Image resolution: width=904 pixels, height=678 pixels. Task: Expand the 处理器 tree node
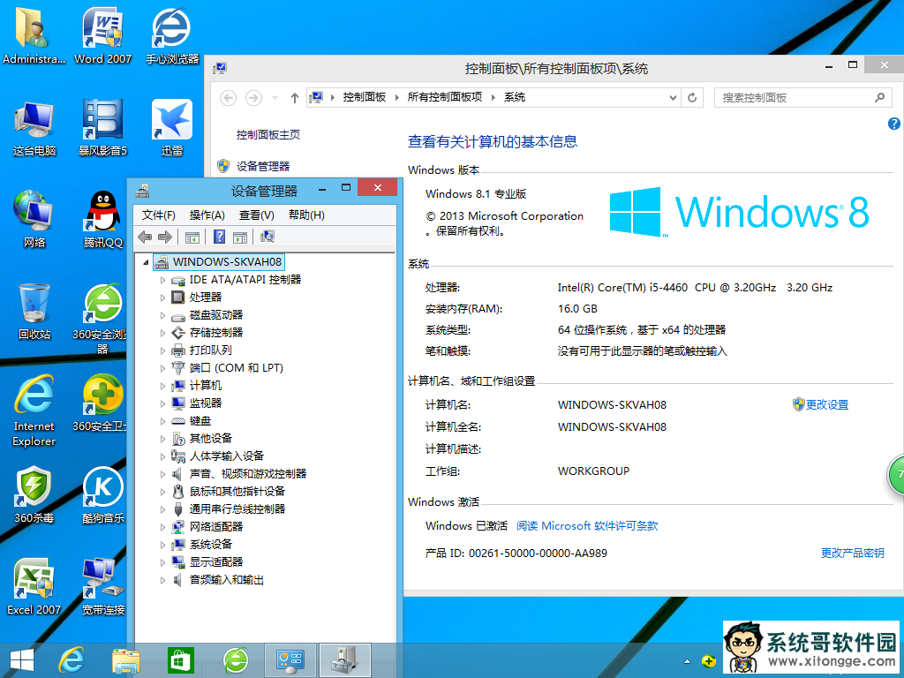[162, 298]
